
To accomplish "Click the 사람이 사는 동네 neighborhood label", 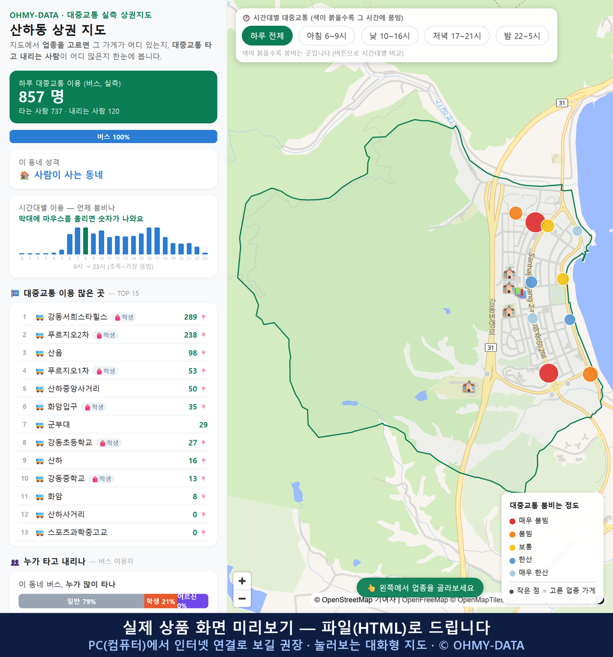I will pos(68,175).
